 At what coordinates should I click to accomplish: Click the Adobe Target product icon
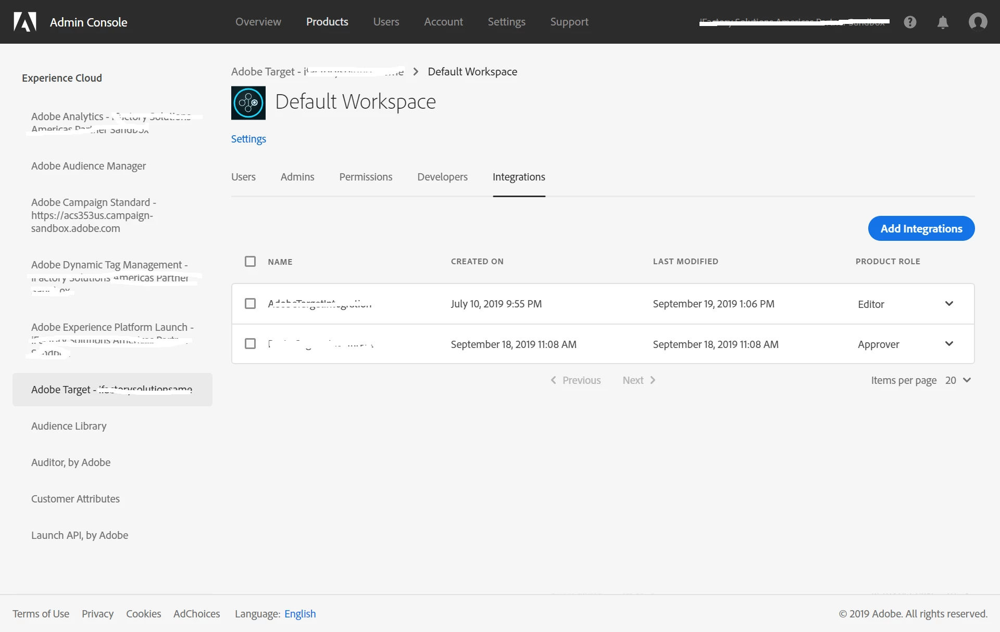click(x=248, y=103)
